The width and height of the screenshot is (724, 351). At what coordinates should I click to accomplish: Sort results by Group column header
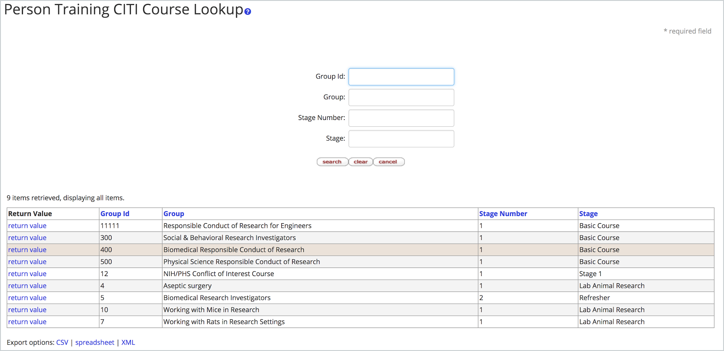pyautogui.click(x=174, y=214)
